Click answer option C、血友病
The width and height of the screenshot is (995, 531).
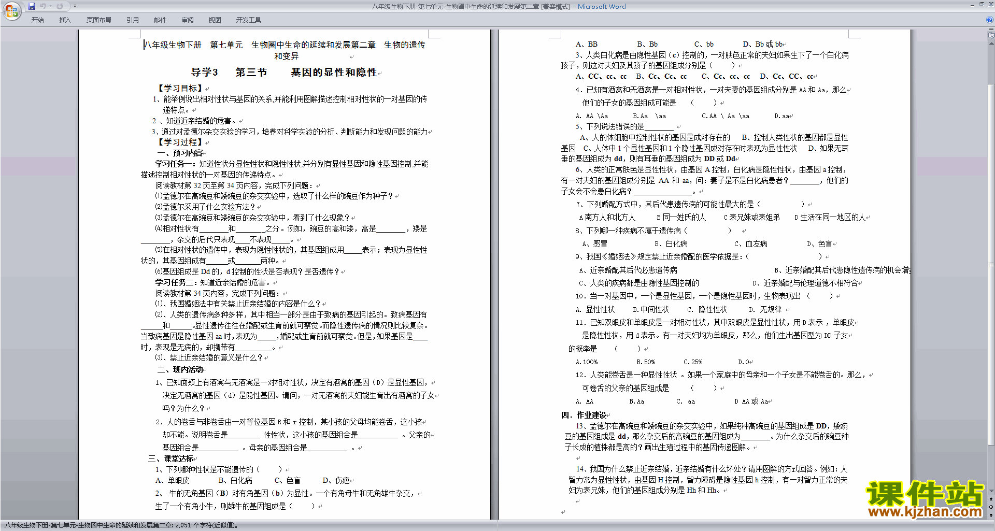(751, 243)
